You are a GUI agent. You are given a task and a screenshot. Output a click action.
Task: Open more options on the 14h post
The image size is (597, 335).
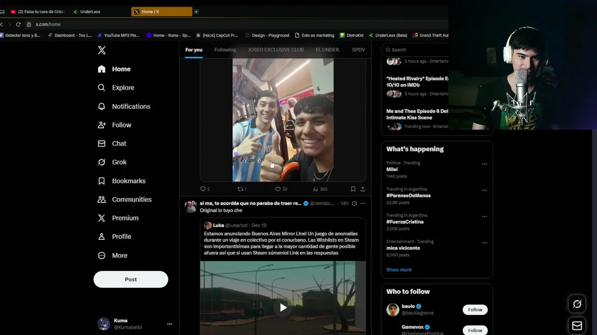[x=363, y=203]
